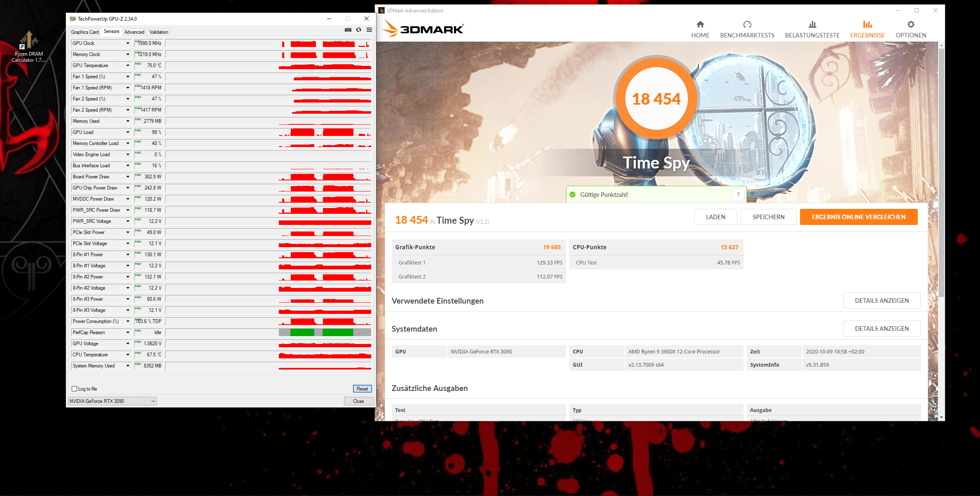This screenshot has width=980, height=496.
Task: Expand the PerfCap Reason sensor dropdown
Action: coord(128,332)
